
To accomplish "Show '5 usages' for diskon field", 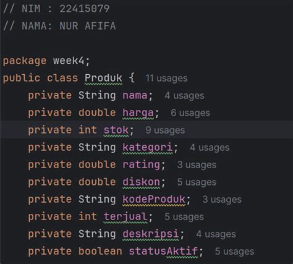I will (197, 182).
